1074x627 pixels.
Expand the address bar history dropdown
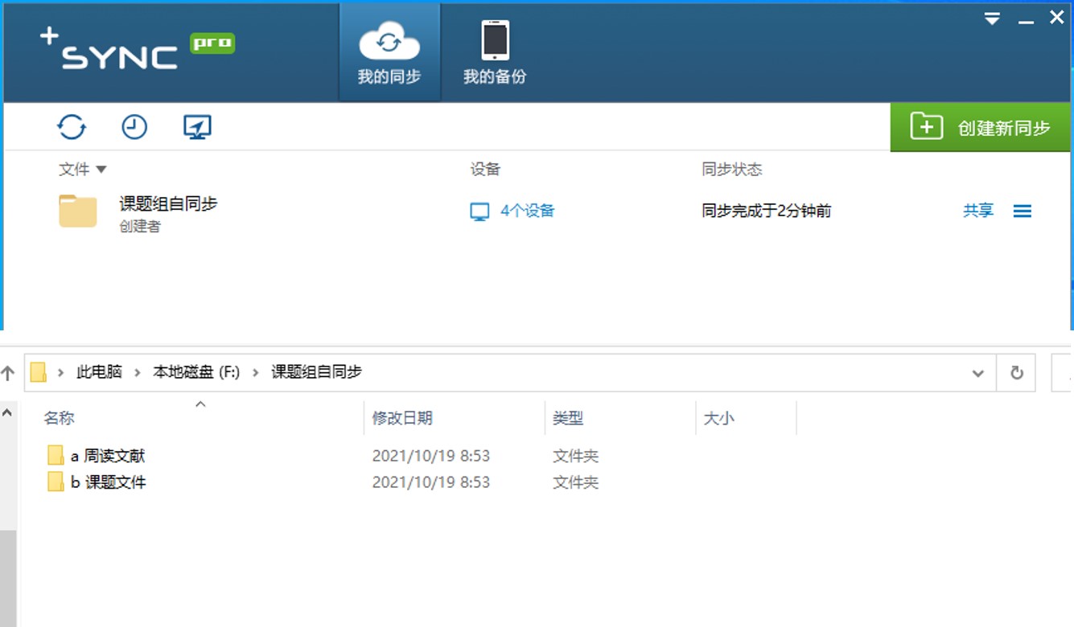click(978, 373)
